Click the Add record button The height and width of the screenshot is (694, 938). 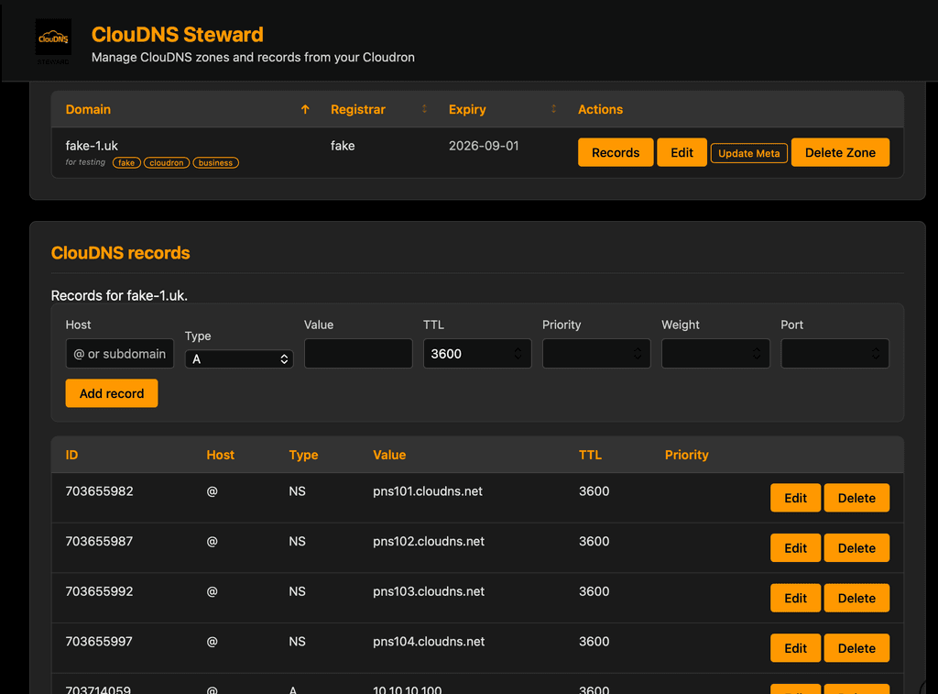[111, 392]
